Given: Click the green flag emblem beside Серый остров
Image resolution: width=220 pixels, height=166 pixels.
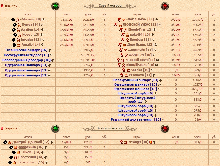Looking at the screenshot, I should coord(56,6).
